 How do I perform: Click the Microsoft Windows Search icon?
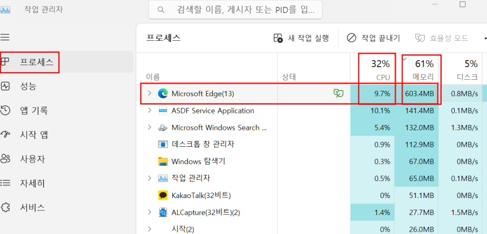163,127
